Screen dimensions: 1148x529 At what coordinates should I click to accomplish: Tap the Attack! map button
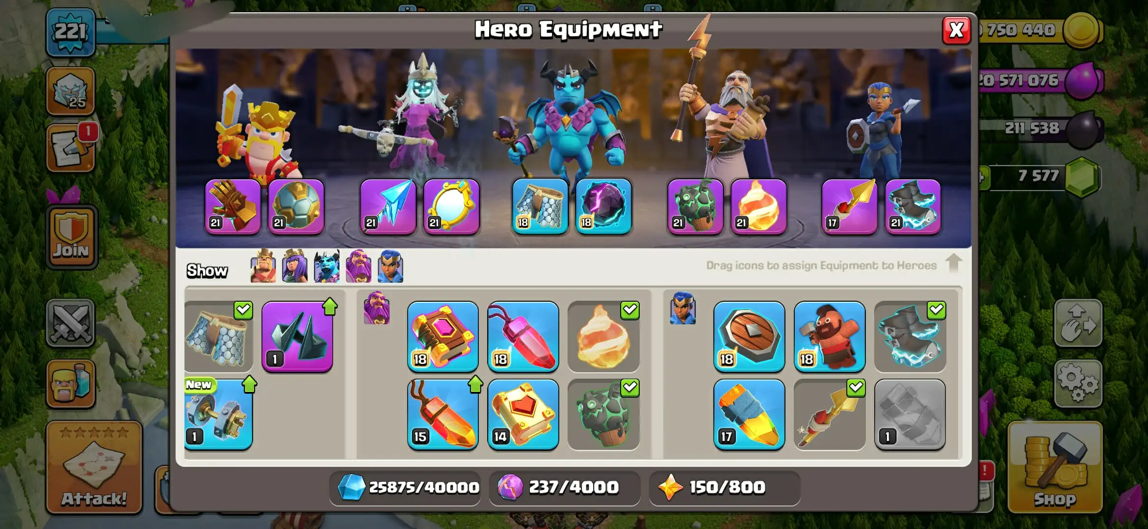point(94,468)
